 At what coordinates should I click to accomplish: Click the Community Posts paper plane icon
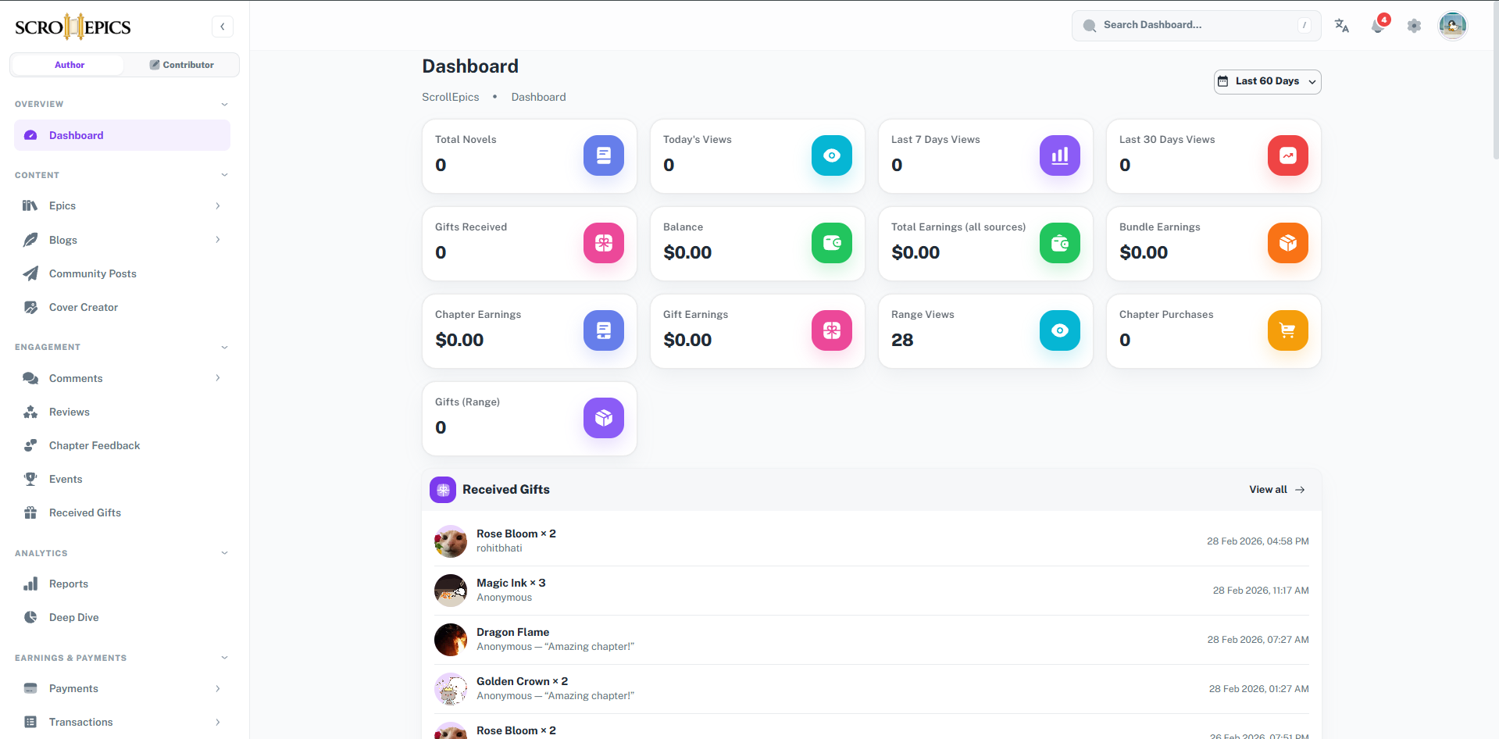[30, 273]
